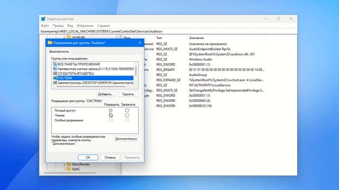
Task: Click the BattC folder icon in the tree
Action: 69,169
